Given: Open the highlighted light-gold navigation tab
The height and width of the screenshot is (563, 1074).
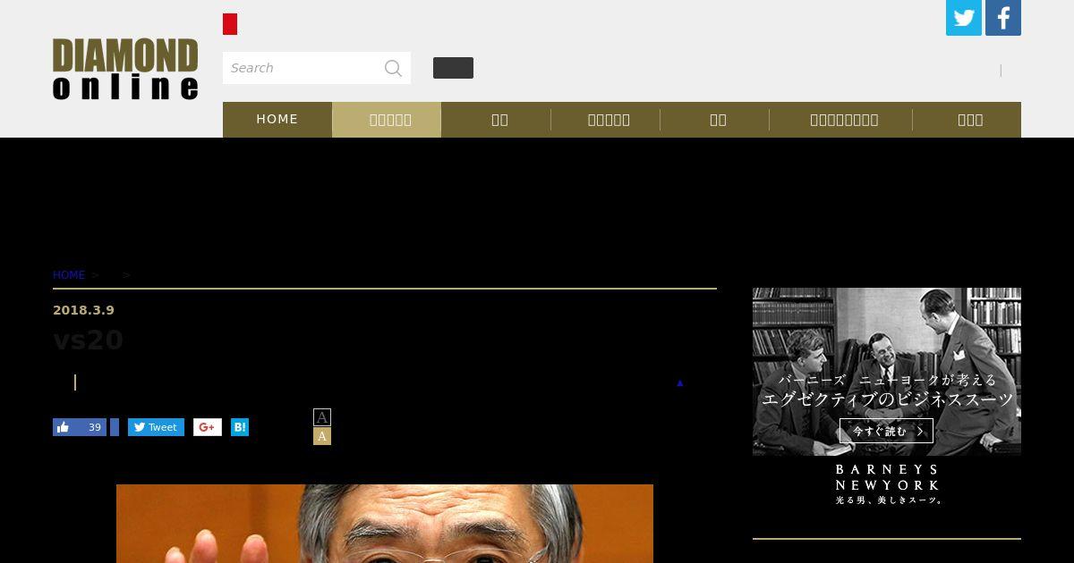Looking at the screenshot, I should click(x=387, y=120).
